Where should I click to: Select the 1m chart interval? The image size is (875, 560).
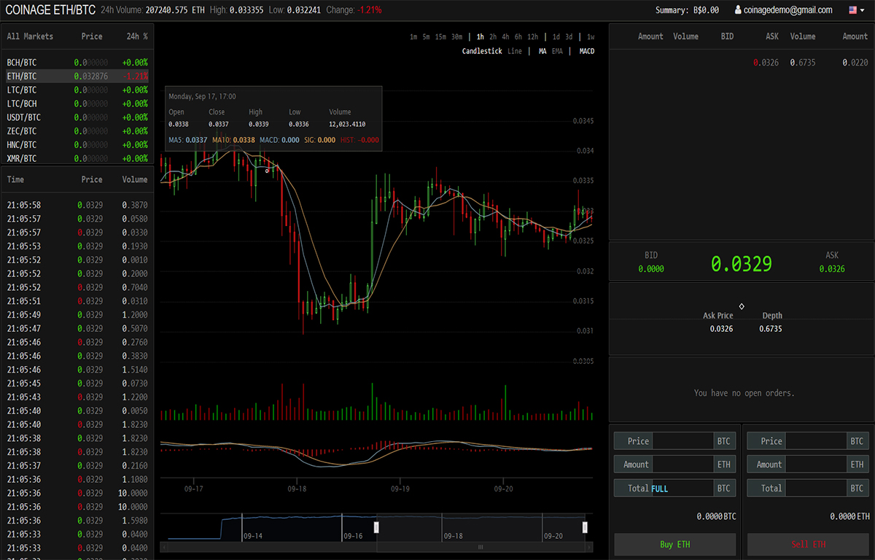click(413, 36)
